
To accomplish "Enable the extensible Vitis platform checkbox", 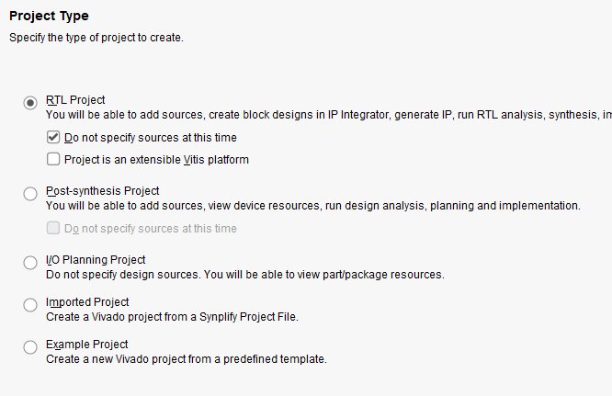I will coord(53,160).
